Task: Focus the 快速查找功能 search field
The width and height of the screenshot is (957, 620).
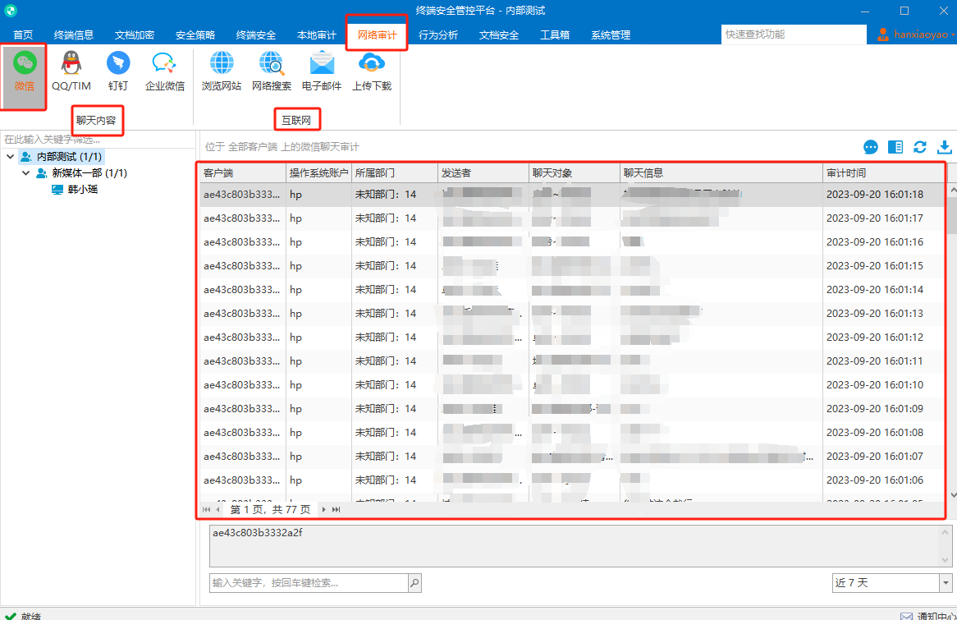Action: click(x=794, y=34)
